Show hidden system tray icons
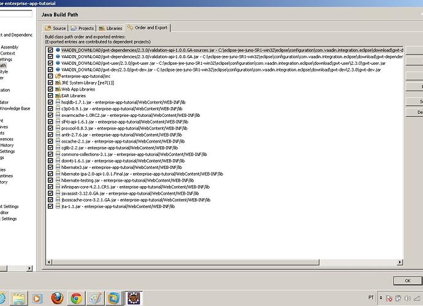 click(x=381, y=298)
